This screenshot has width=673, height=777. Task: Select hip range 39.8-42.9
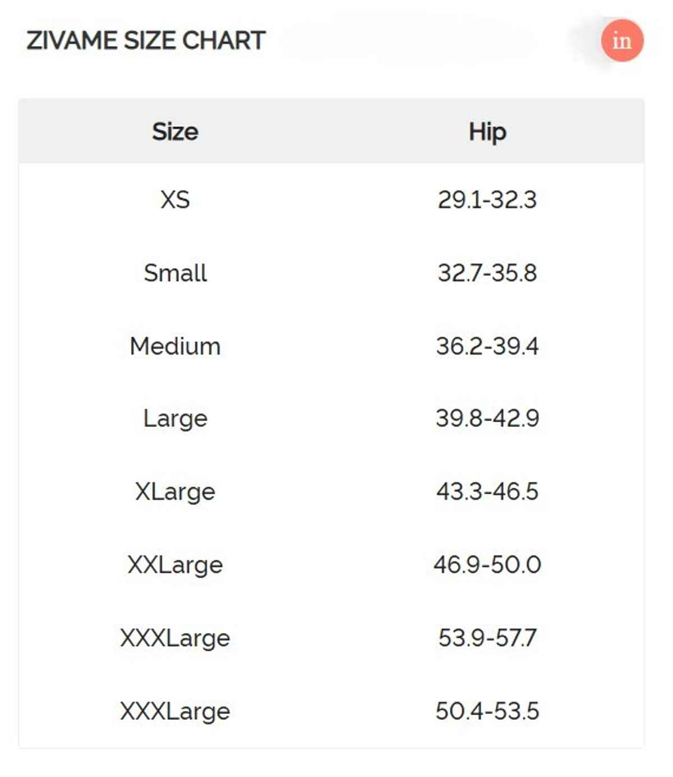(487, 419)
